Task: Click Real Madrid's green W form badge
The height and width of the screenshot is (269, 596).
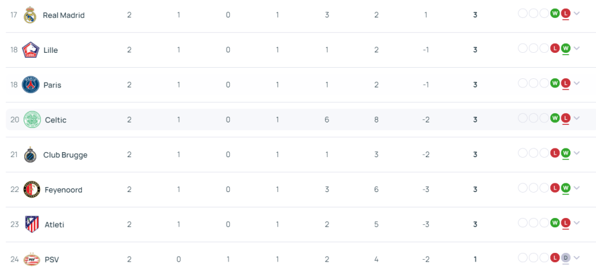Action: tap(555, 13)
